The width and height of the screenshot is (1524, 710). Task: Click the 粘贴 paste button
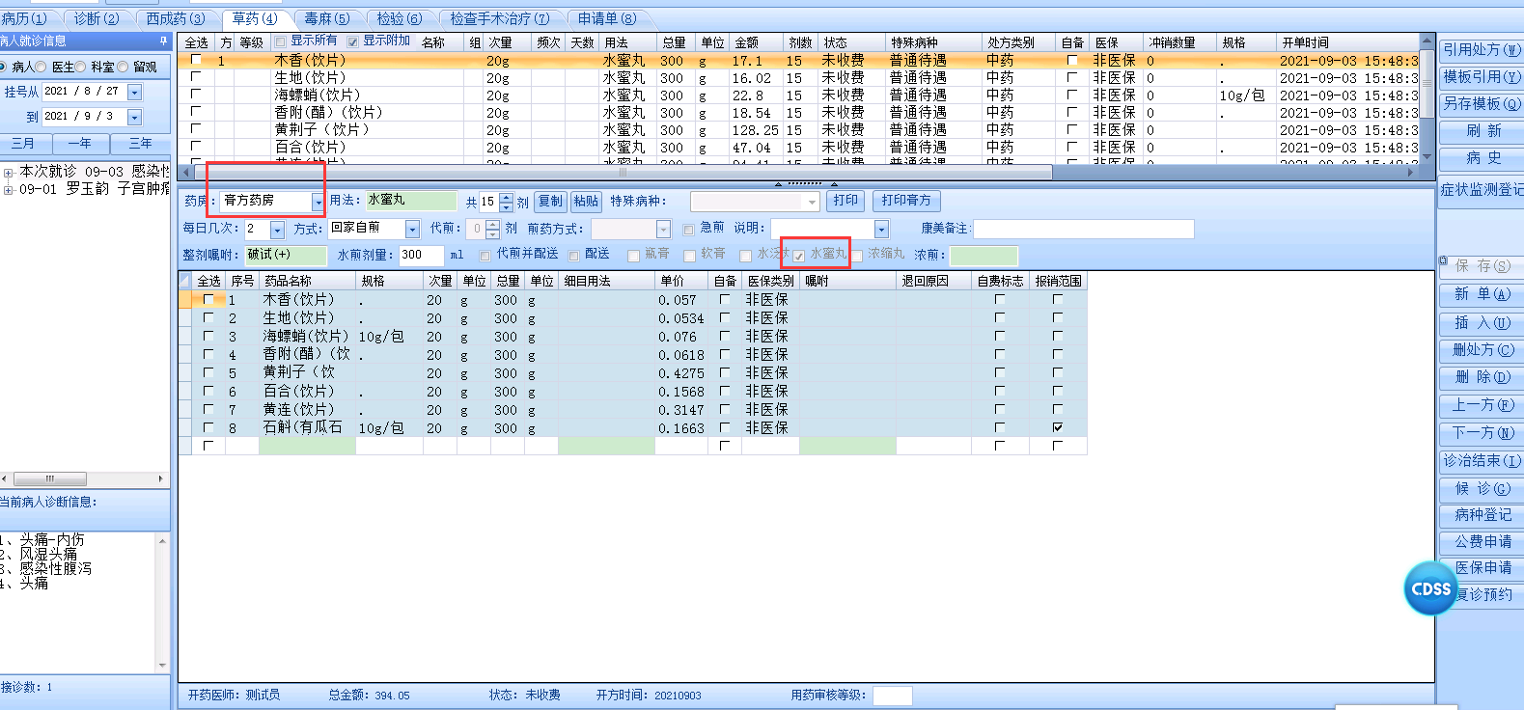click(x=586, y=202)
